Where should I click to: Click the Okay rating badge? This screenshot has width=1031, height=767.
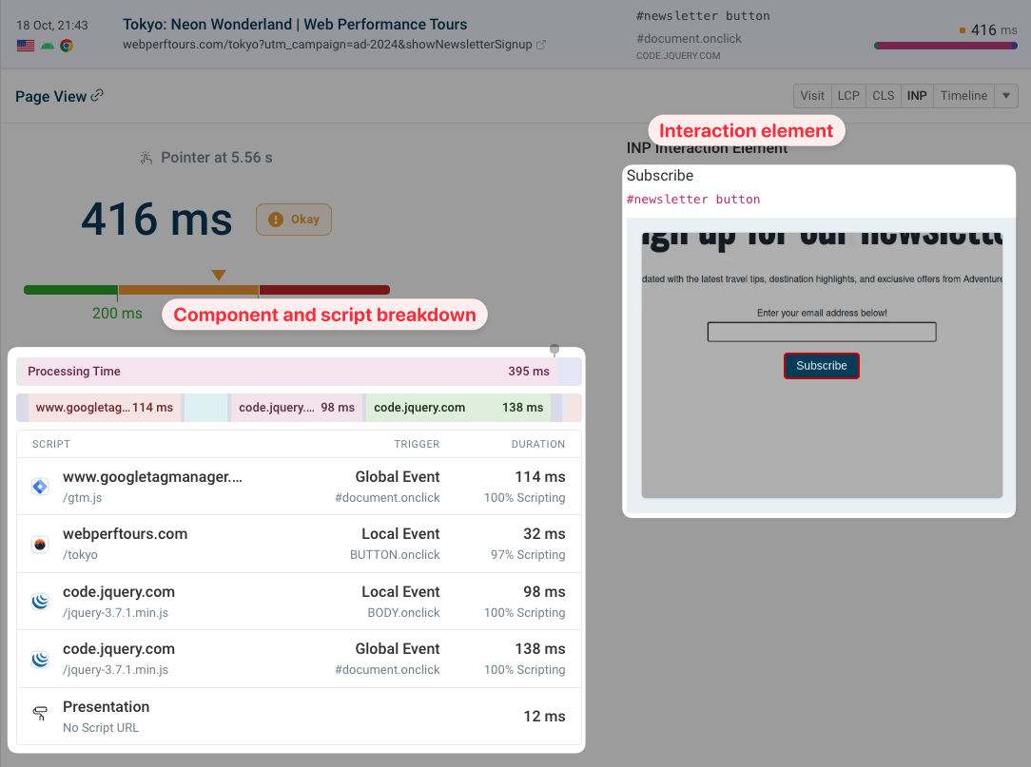[293, 219]
